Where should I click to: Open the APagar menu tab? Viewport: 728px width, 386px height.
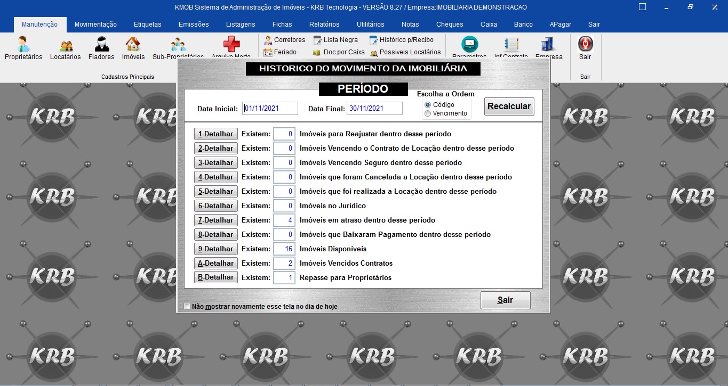(561, 24)
